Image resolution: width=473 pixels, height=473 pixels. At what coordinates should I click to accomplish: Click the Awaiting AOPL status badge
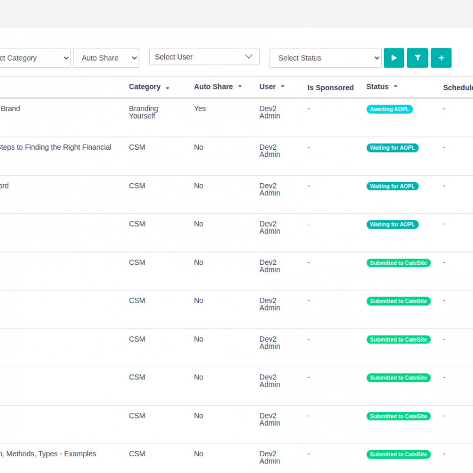click(x=390, y=109)
